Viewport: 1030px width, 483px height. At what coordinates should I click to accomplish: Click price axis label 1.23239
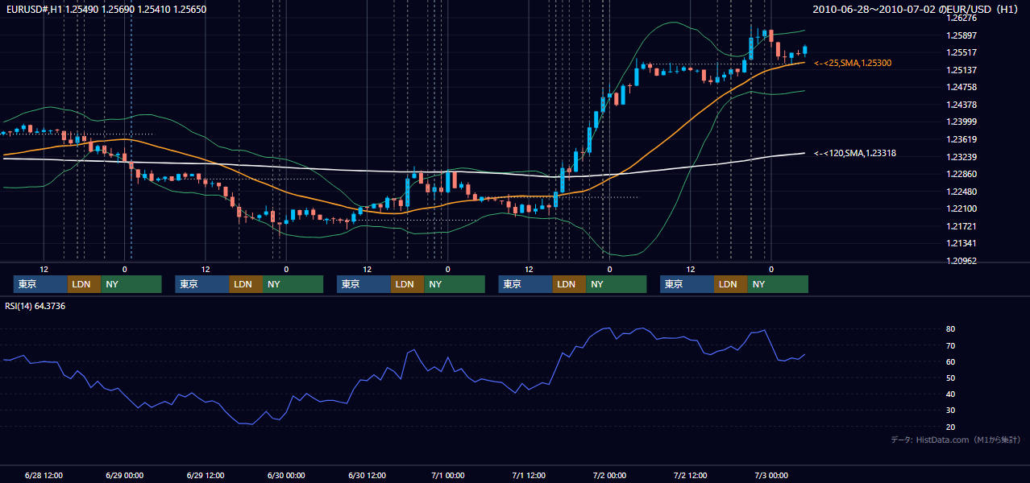click(961, 157)
